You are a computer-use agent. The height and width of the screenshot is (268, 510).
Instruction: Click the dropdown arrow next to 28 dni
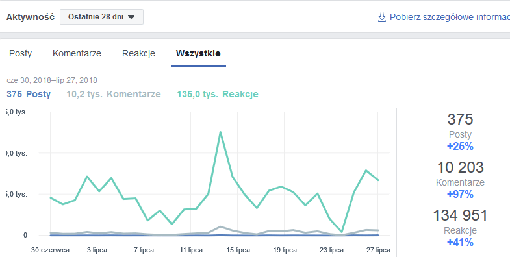click(x=131, y=17)
